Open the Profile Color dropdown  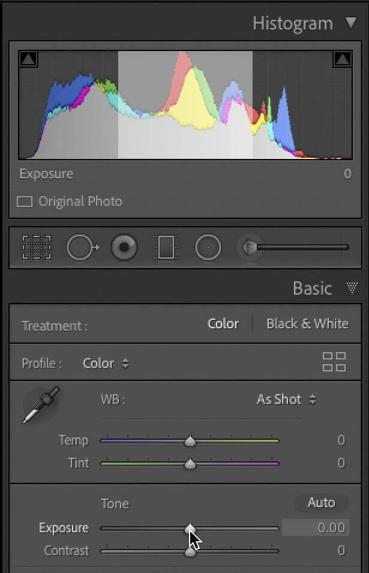tap(106, 363)
